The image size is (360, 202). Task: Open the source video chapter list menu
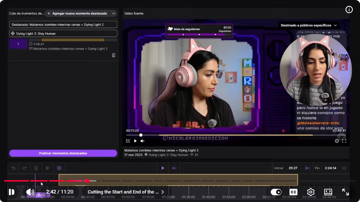[128, 141]
